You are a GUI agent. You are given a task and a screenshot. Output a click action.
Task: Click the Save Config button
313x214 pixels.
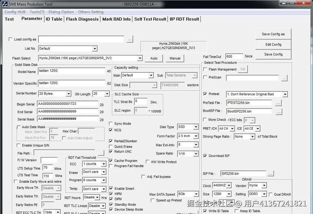click(273, 54)
